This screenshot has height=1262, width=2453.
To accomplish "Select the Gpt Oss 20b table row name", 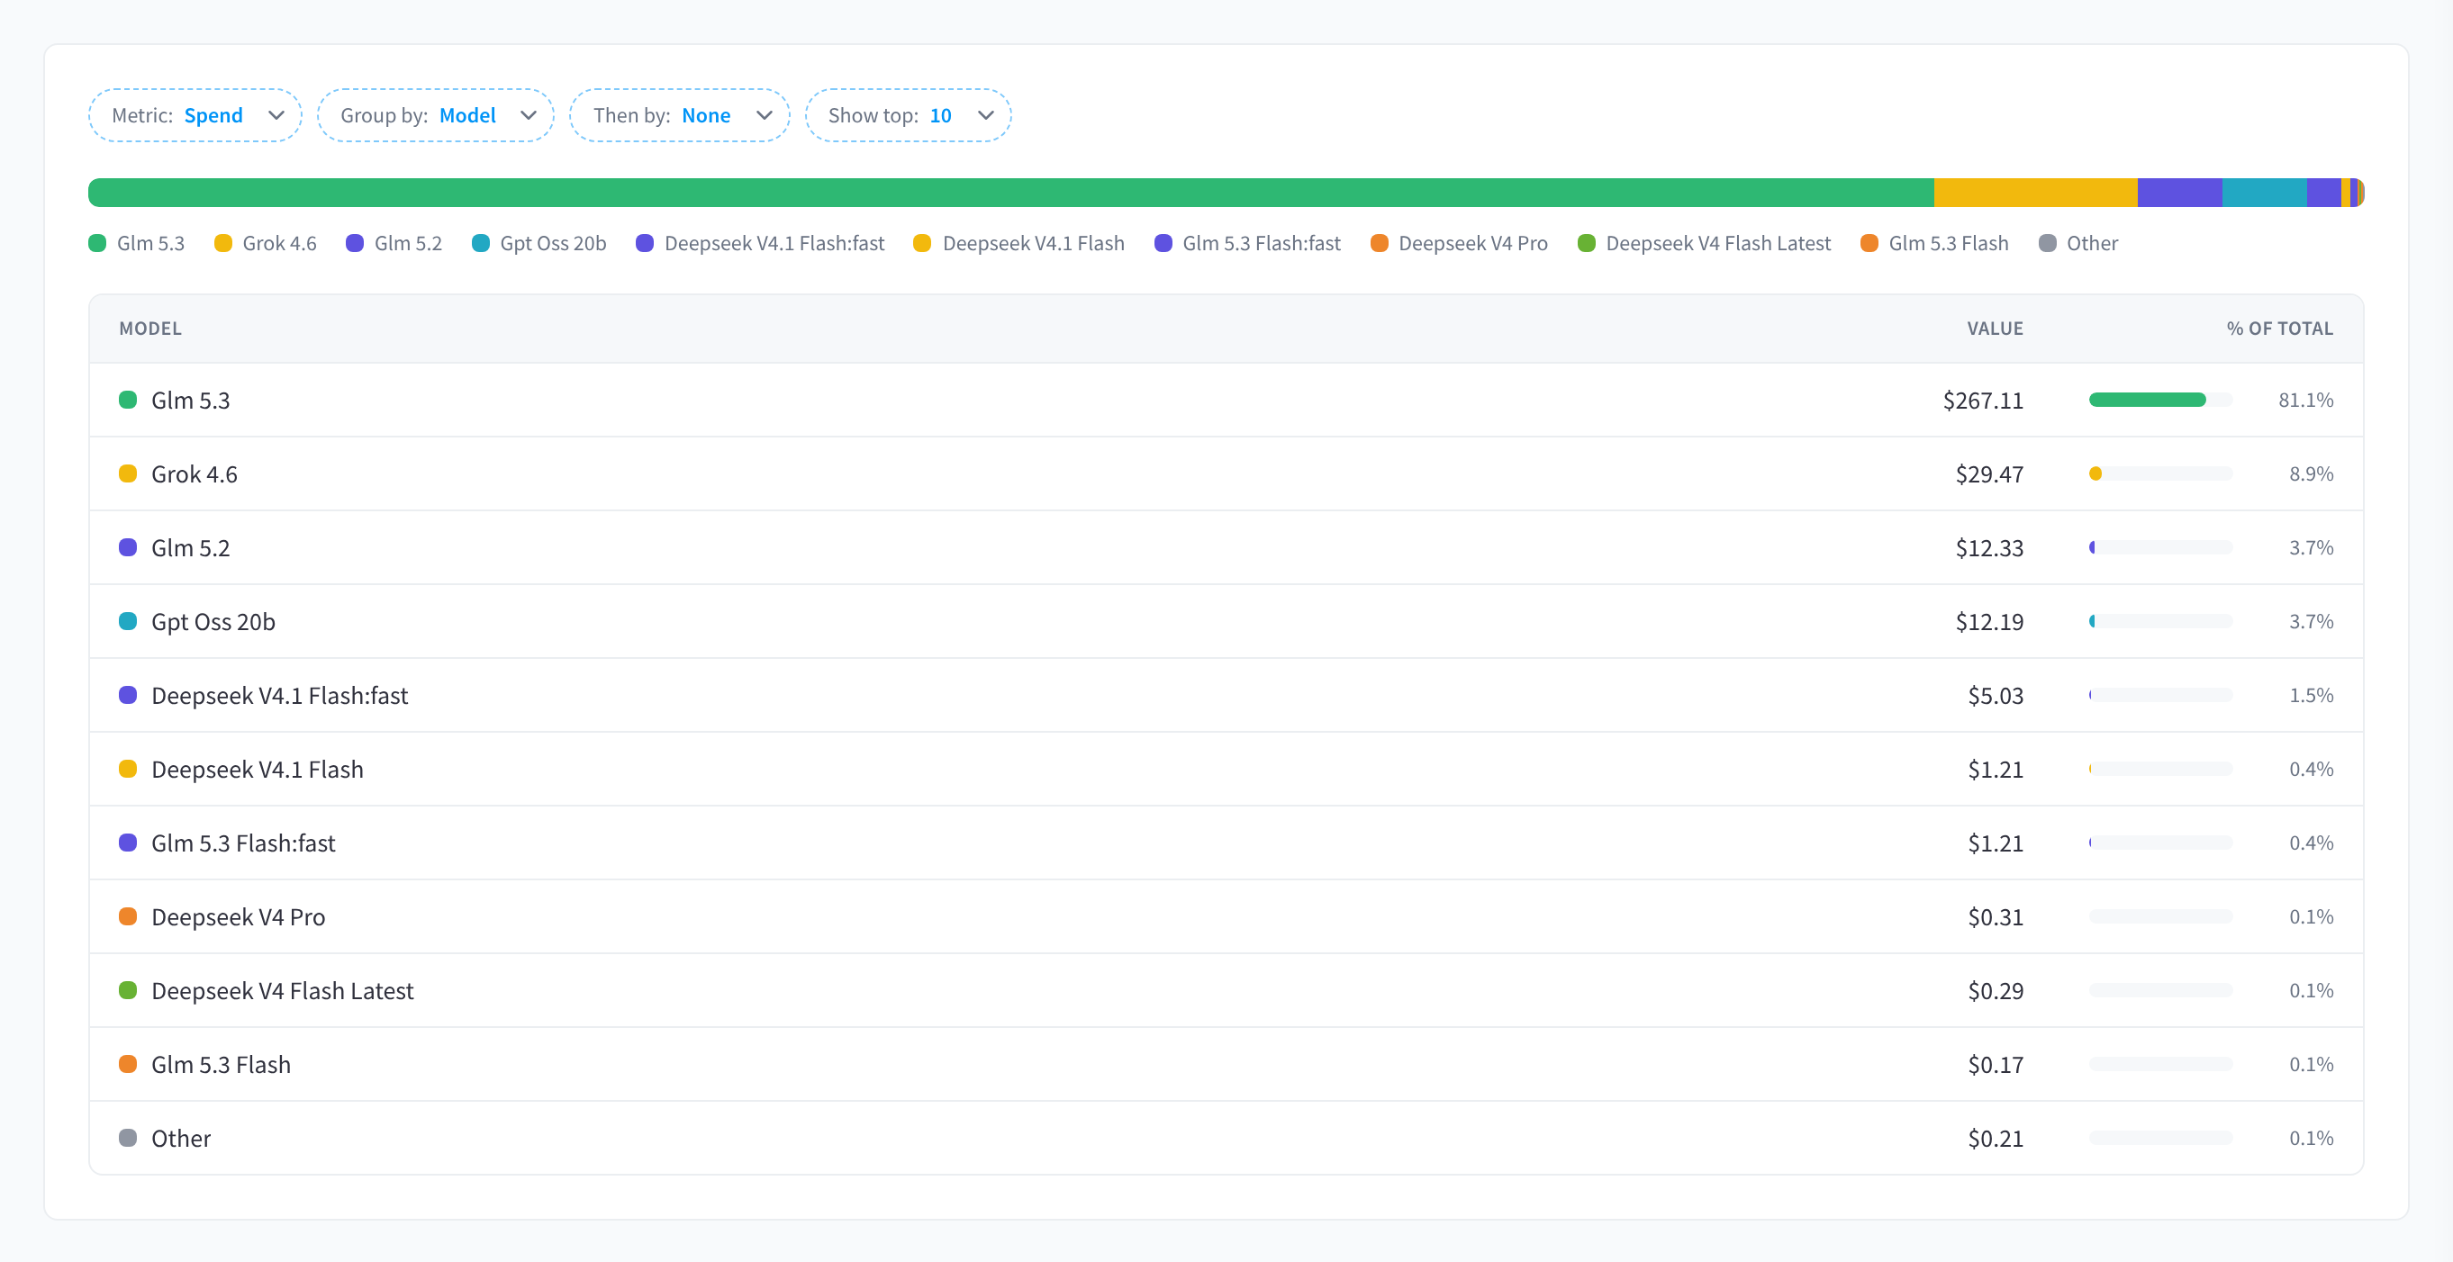I will tap(213, 621).
